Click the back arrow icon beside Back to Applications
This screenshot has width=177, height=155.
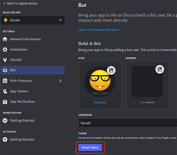[4, 4]
